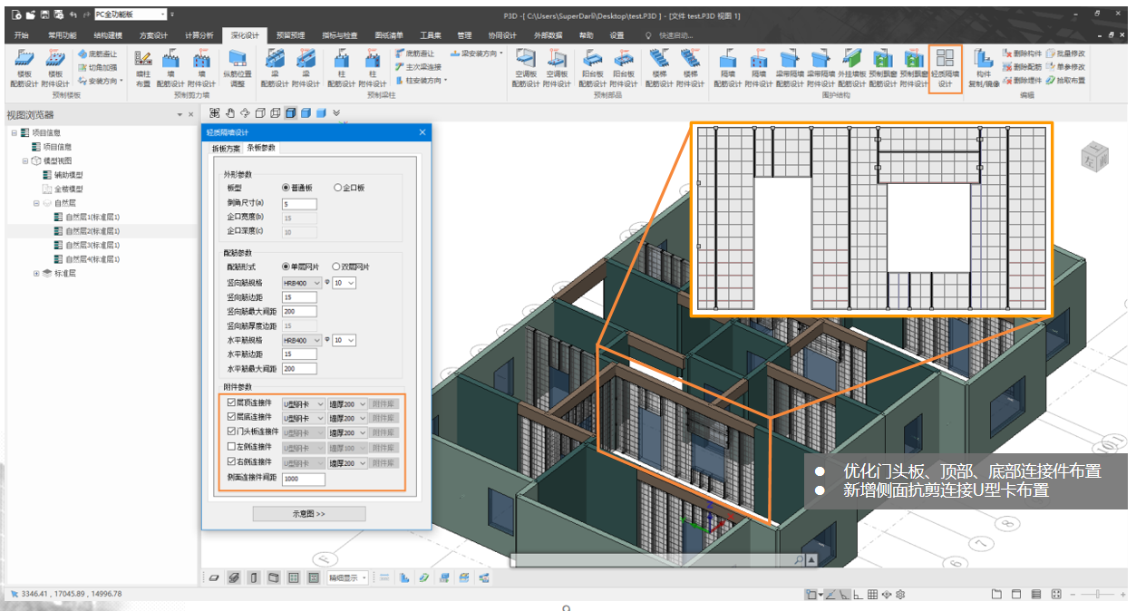Choose the 双层网片 radio option
Image resolution: width=1136 pixels, height=611 pixels.
pos(336,267)
